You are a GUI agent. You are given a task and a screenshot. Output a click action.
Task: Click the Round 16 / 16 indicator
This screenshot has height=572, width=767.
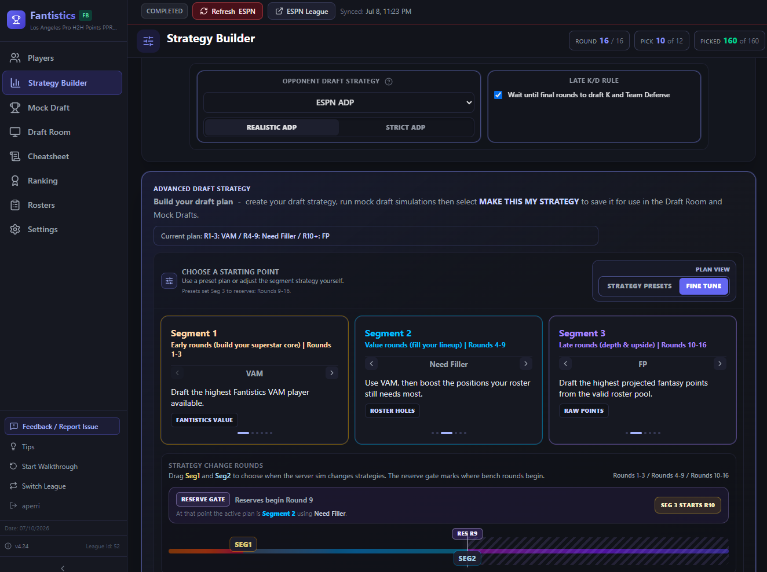point(599,41)
